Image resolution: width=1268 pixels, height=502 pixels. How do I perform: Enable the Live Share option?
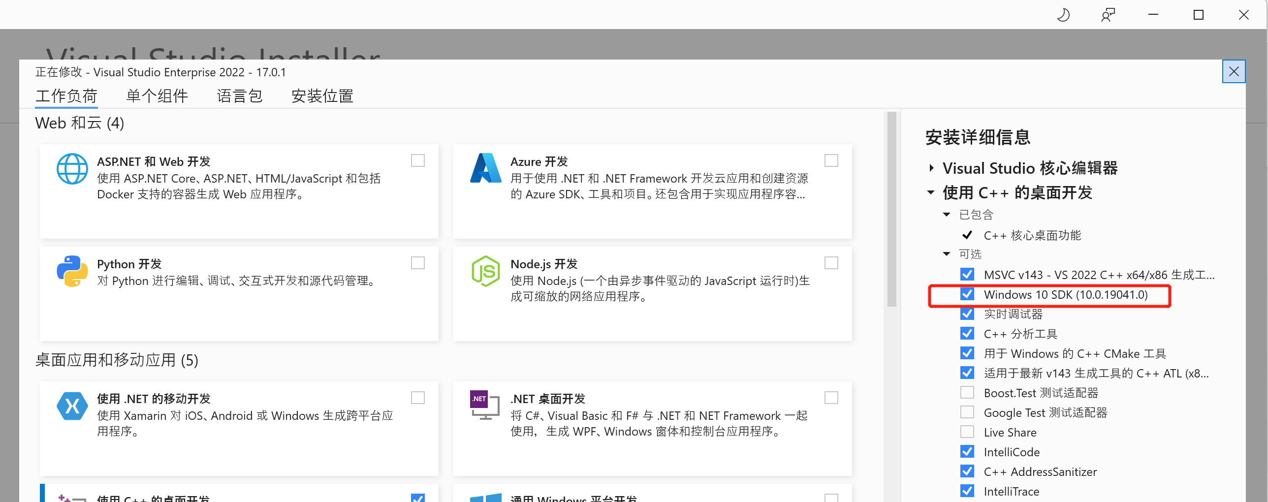pos(967,432)
